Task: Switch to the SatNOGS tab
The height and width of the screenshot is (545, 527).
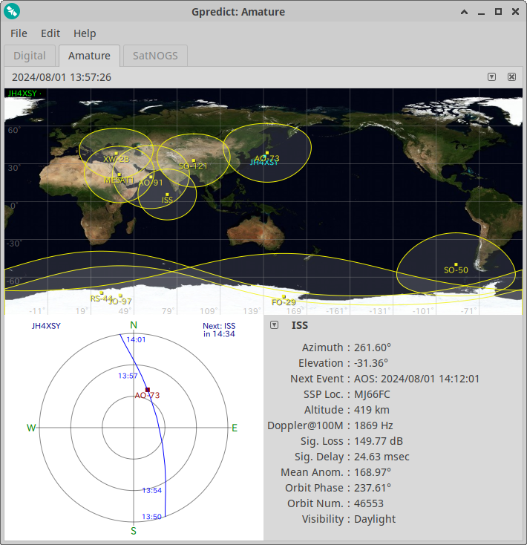Action: tap(155, 56)
